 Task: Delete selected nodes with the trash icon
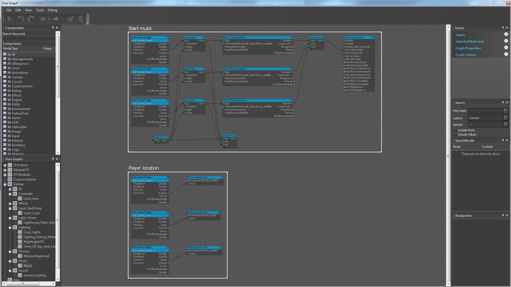81,19
